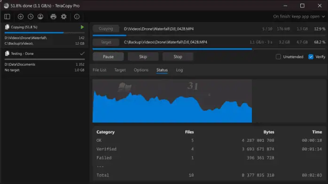Open settings gear icon
Image resolution: width=328 pixels, height=184 pixels.
[x=64, y=16]
